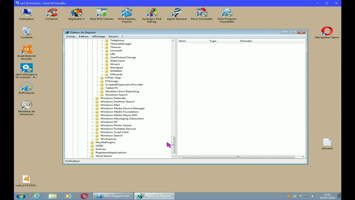Select the suite_17.9.2322 installer file

click(x=26, y=181)
